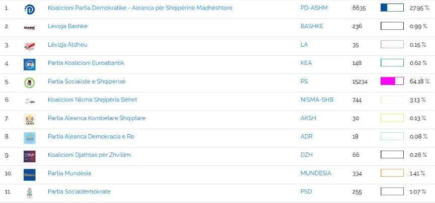
Task: Select the MUNDESIA abbreviation link
Action: coord(316,173)
